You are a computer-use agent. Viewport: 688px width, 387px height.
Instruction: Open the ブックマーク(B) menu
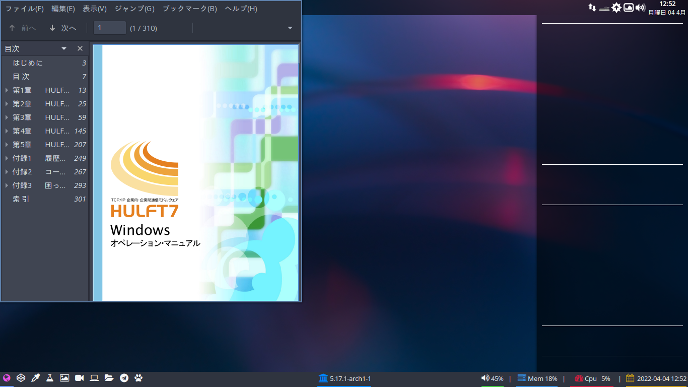(x=189, y=9)
